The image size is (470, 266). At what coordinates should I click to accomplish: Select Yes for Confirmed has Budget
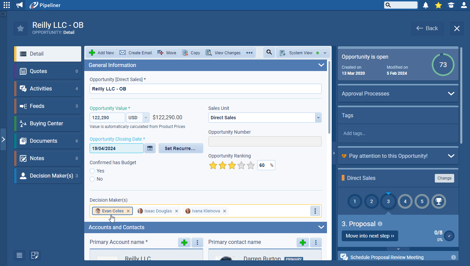[x=92, y=171]
